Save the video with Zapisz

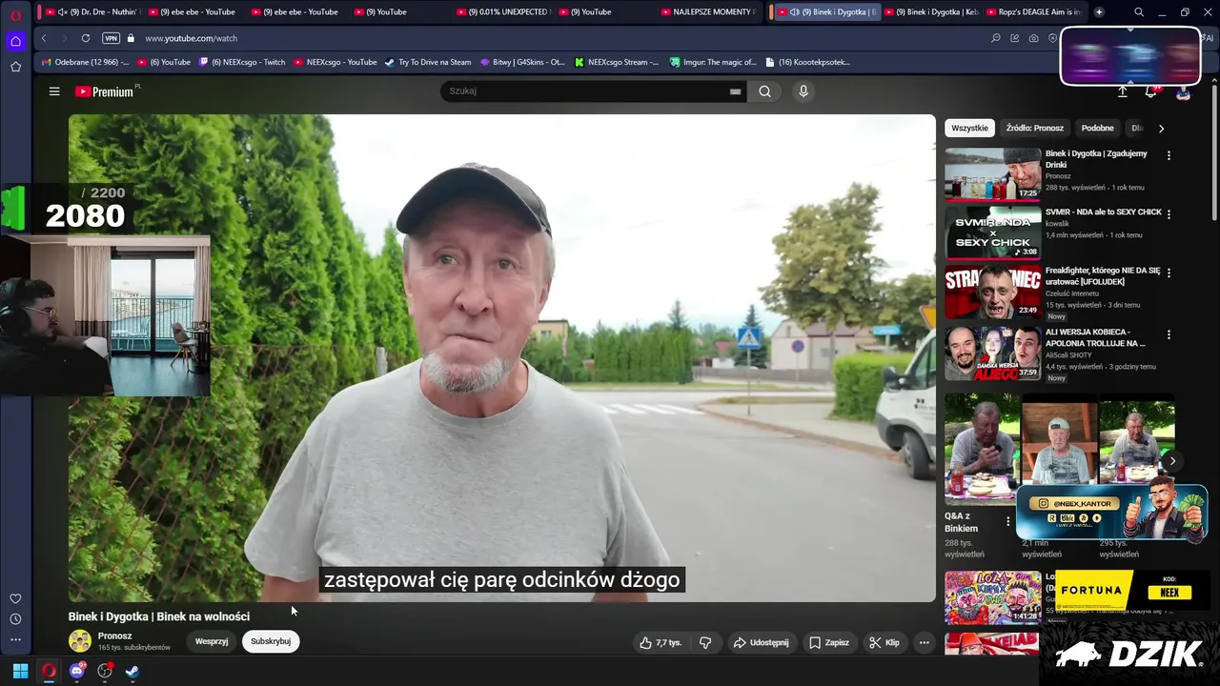click(829, 643)
